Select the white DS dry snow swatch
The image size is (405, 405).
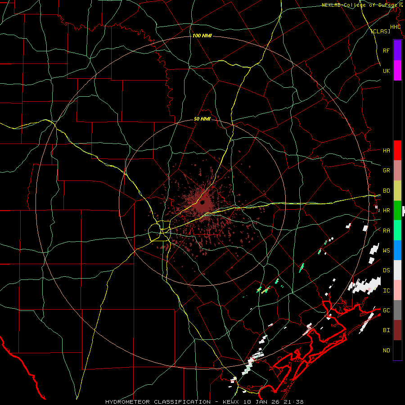click(x=397, y=270)
